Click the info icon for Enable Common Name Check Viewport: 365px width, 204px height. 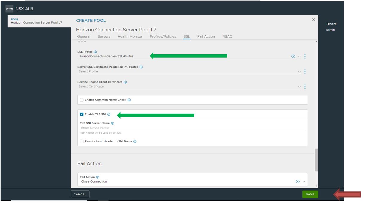(129, 100)
